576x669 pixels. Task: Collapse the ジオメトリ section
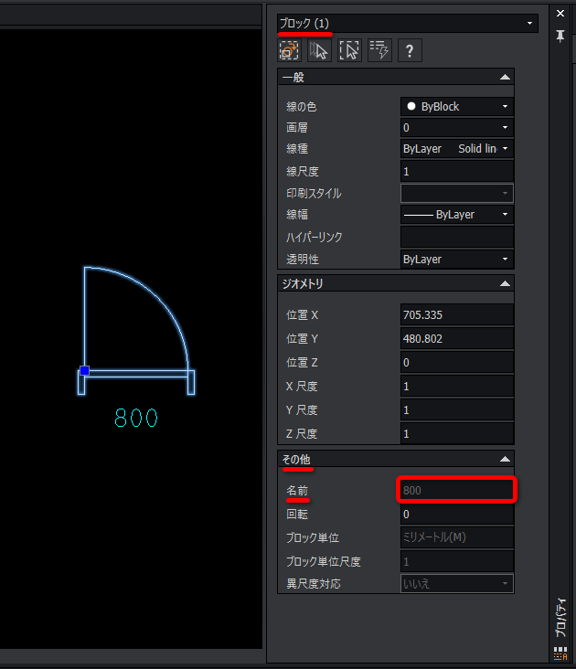(x=505, y=284)
